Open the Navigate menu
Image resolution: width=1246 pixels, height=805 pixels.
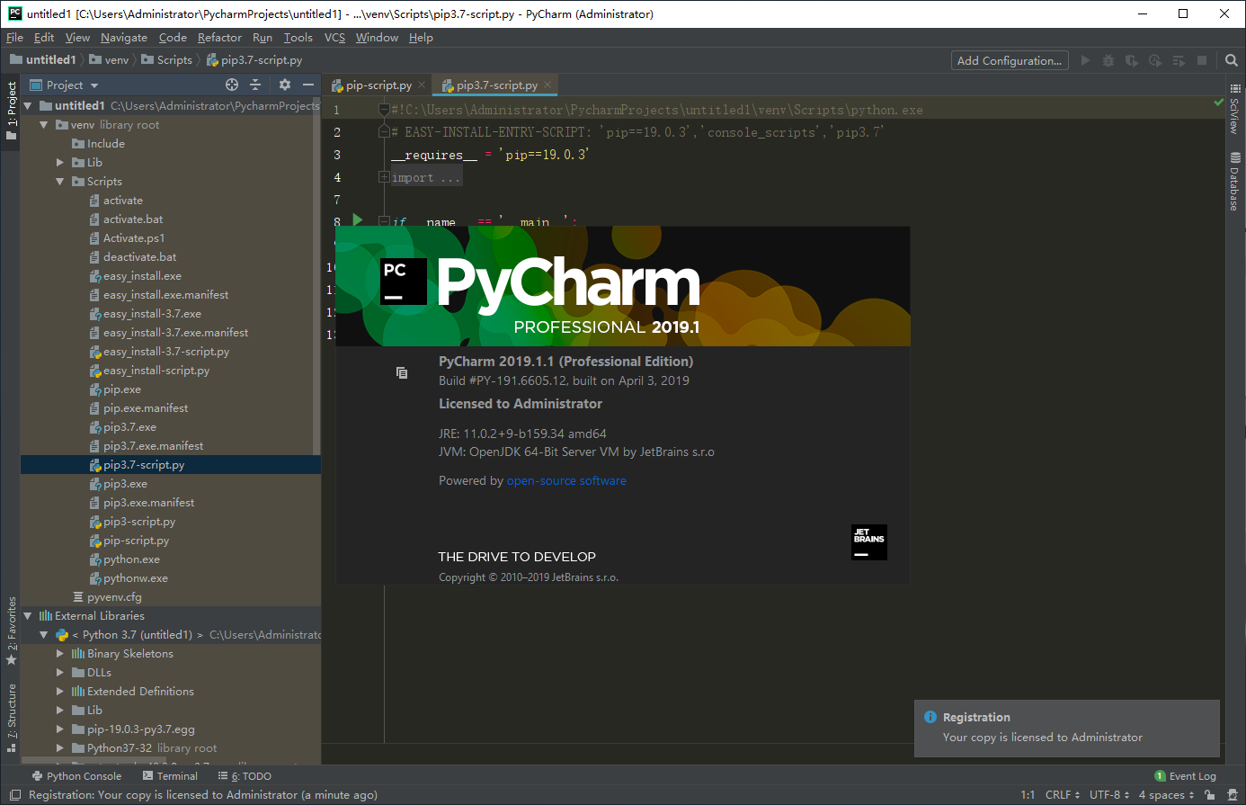124,38
